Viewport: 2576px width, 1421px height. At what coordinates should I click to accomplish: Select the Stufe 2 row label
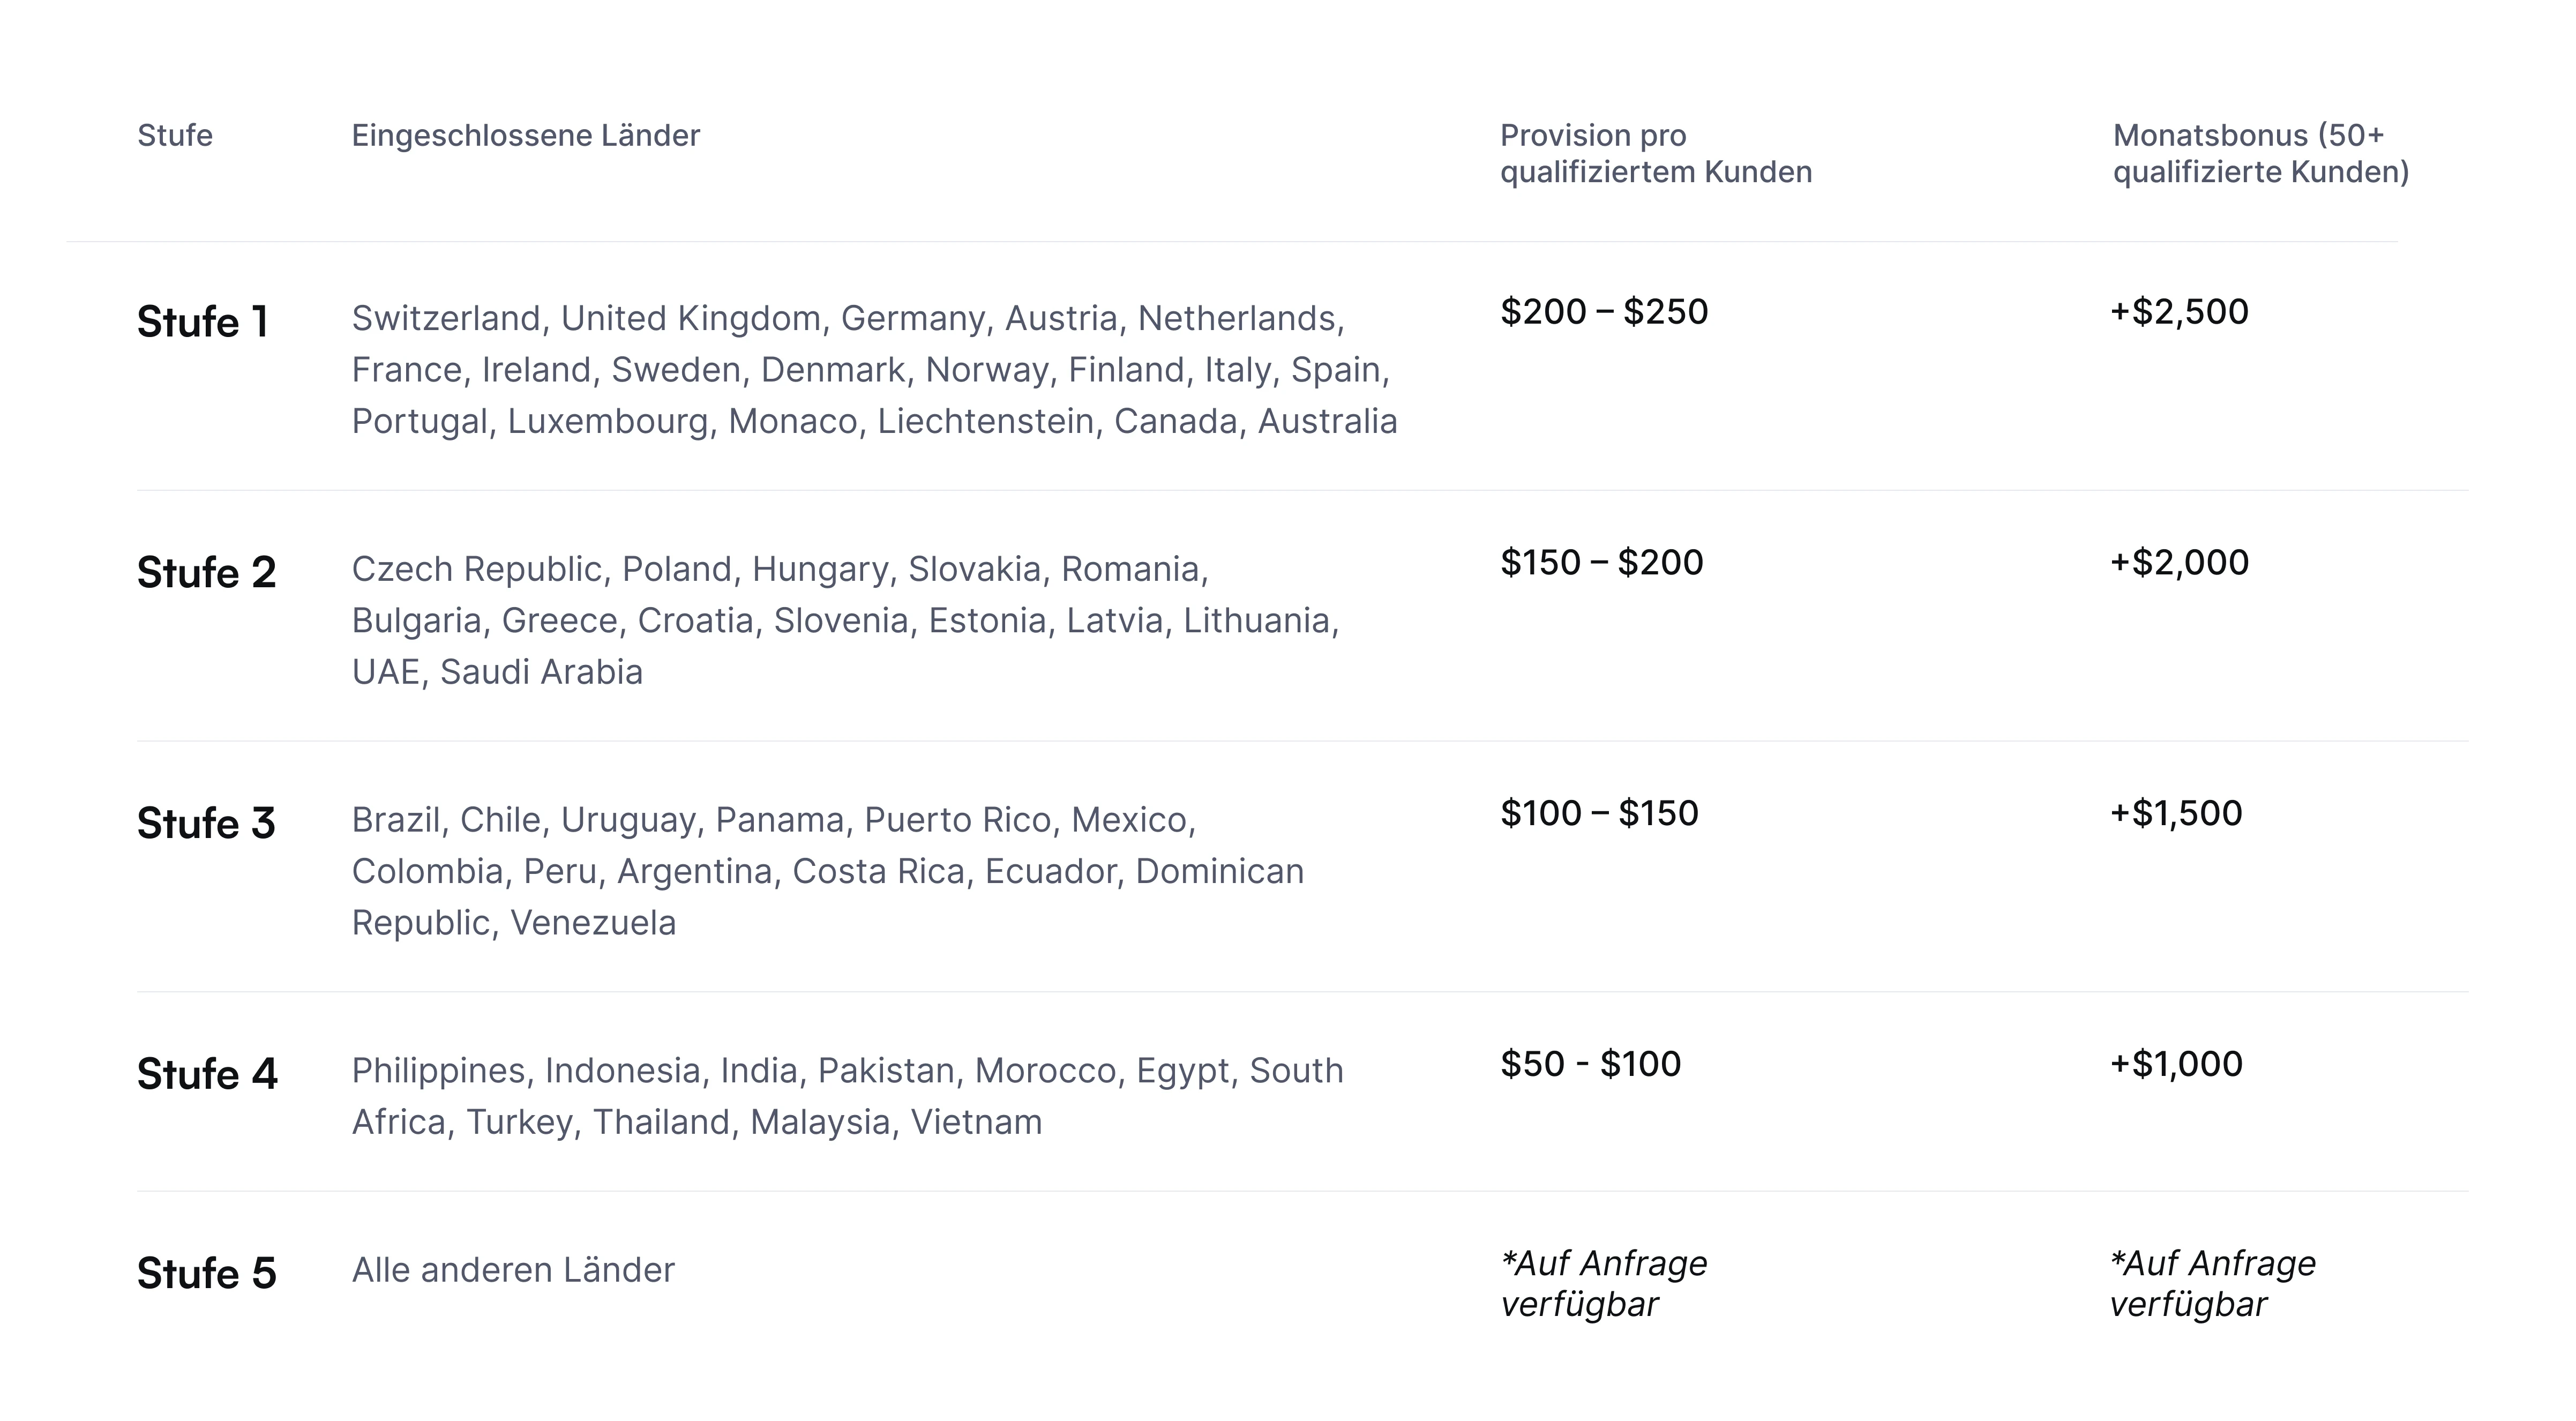[207, 573]
